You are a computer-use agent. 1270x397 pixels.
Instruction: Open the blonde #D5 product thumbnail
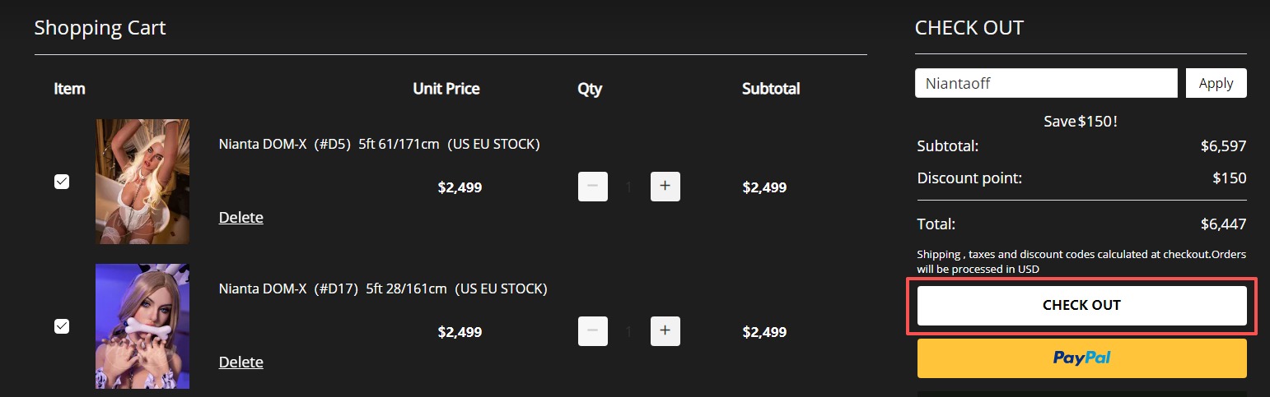(142, 182)
